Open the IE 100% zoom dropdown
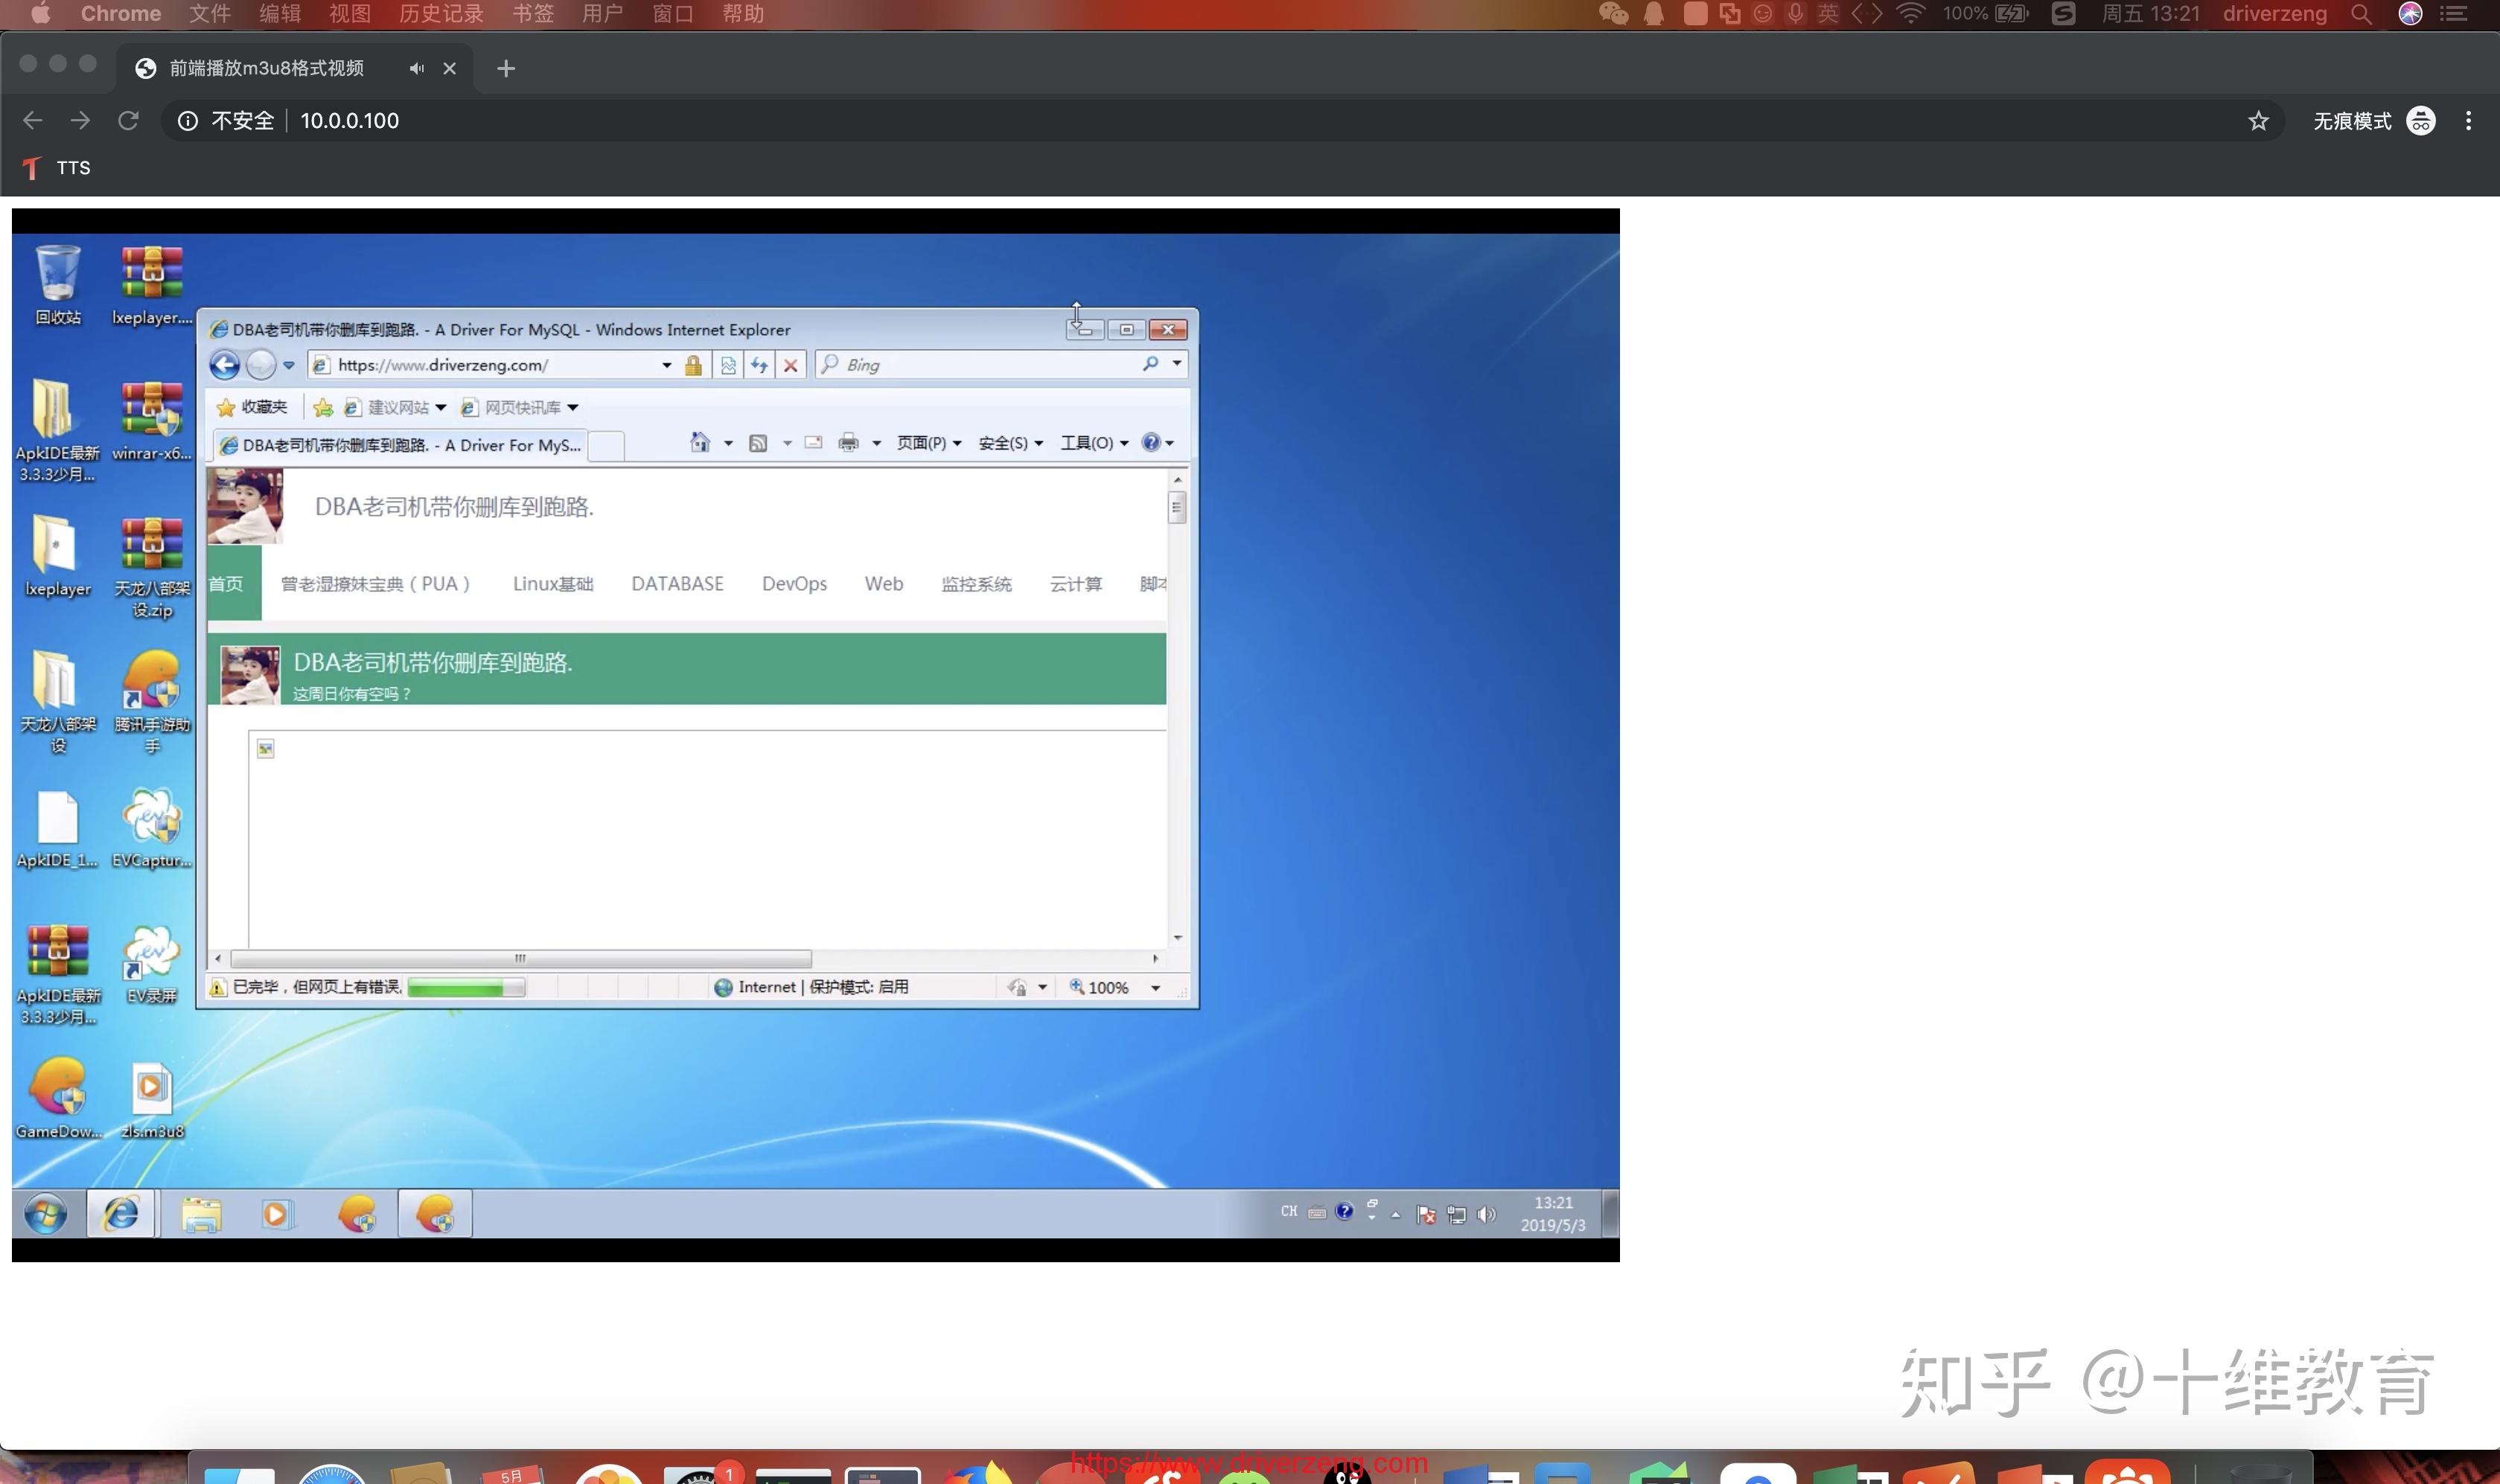This screenshot has height=1484, width=2500. pos(1155,988)
